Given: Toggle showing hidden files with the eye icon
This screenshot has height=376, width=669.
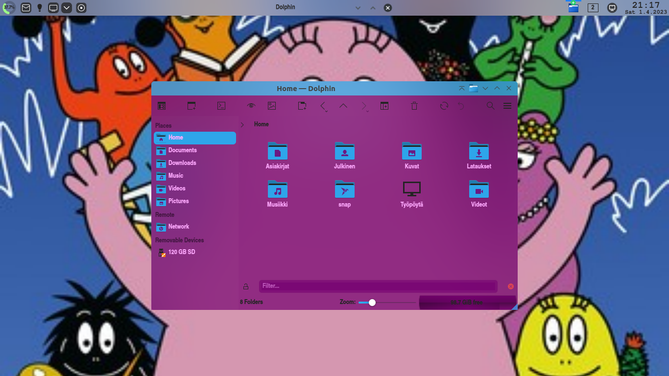Looking at the screenshot, I should [x=251, y=106].
